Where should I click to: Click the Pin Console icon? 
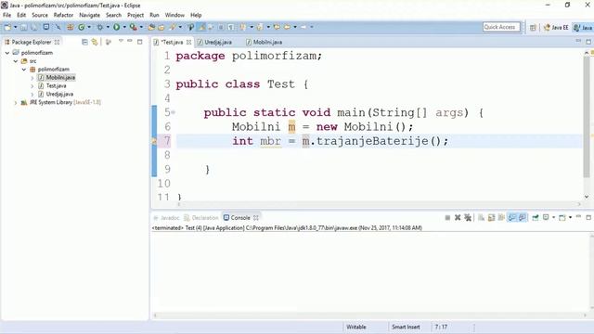[x=536, y=218]
